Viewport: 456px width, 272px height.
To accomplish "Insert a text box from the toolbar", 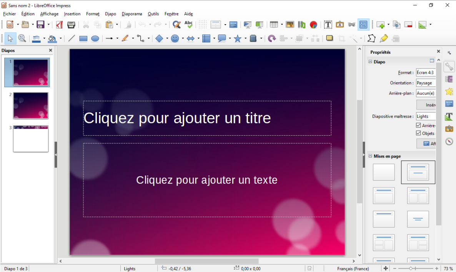I will tap(328, 25).
